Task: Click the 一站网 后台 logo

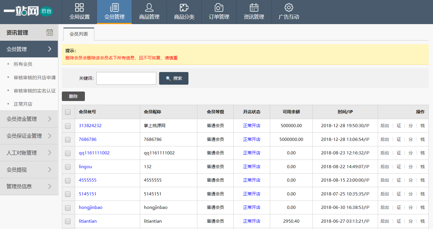Action: click(28, 11)
